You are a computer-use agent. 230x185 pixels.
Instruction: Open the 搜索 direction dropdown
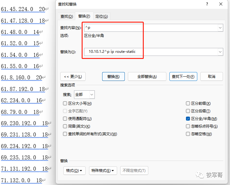(84, 95)
